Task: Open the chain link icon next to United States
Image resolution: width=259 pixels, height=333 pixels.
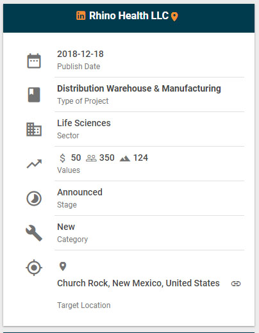Action: coord(236,284)
